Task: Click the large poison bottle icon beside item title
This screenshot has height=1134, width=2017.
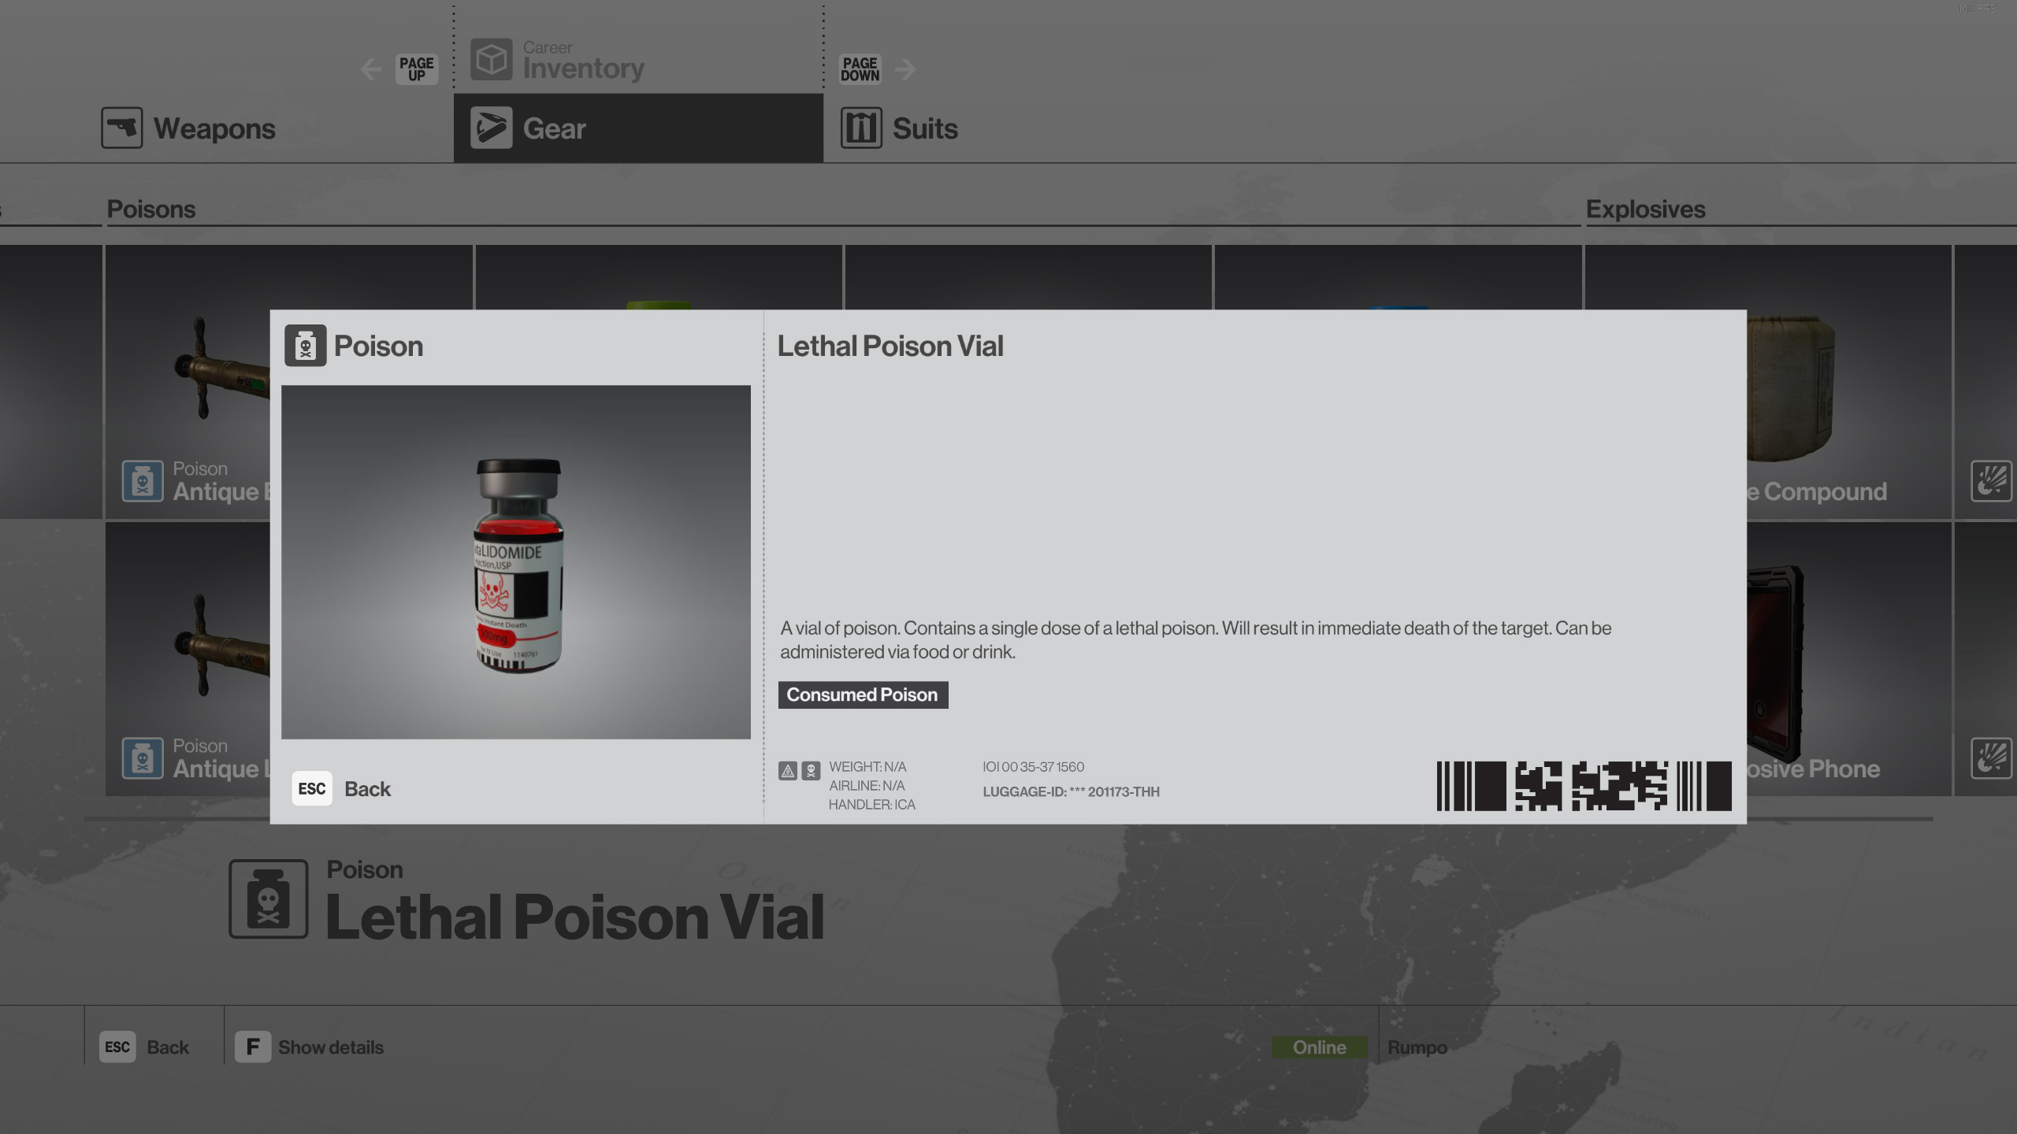Action: [268, 899]
